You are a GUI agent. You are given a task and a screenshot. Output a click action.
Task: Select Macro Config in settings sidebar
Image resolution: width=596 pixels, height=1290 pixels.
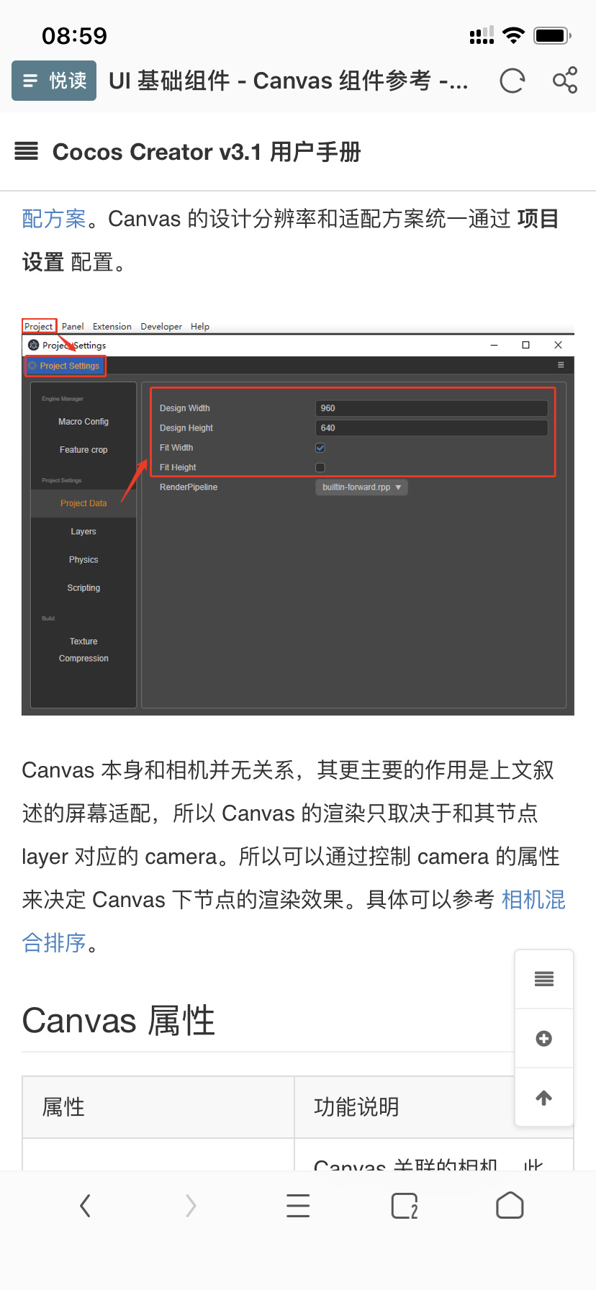tap(83, 422)
